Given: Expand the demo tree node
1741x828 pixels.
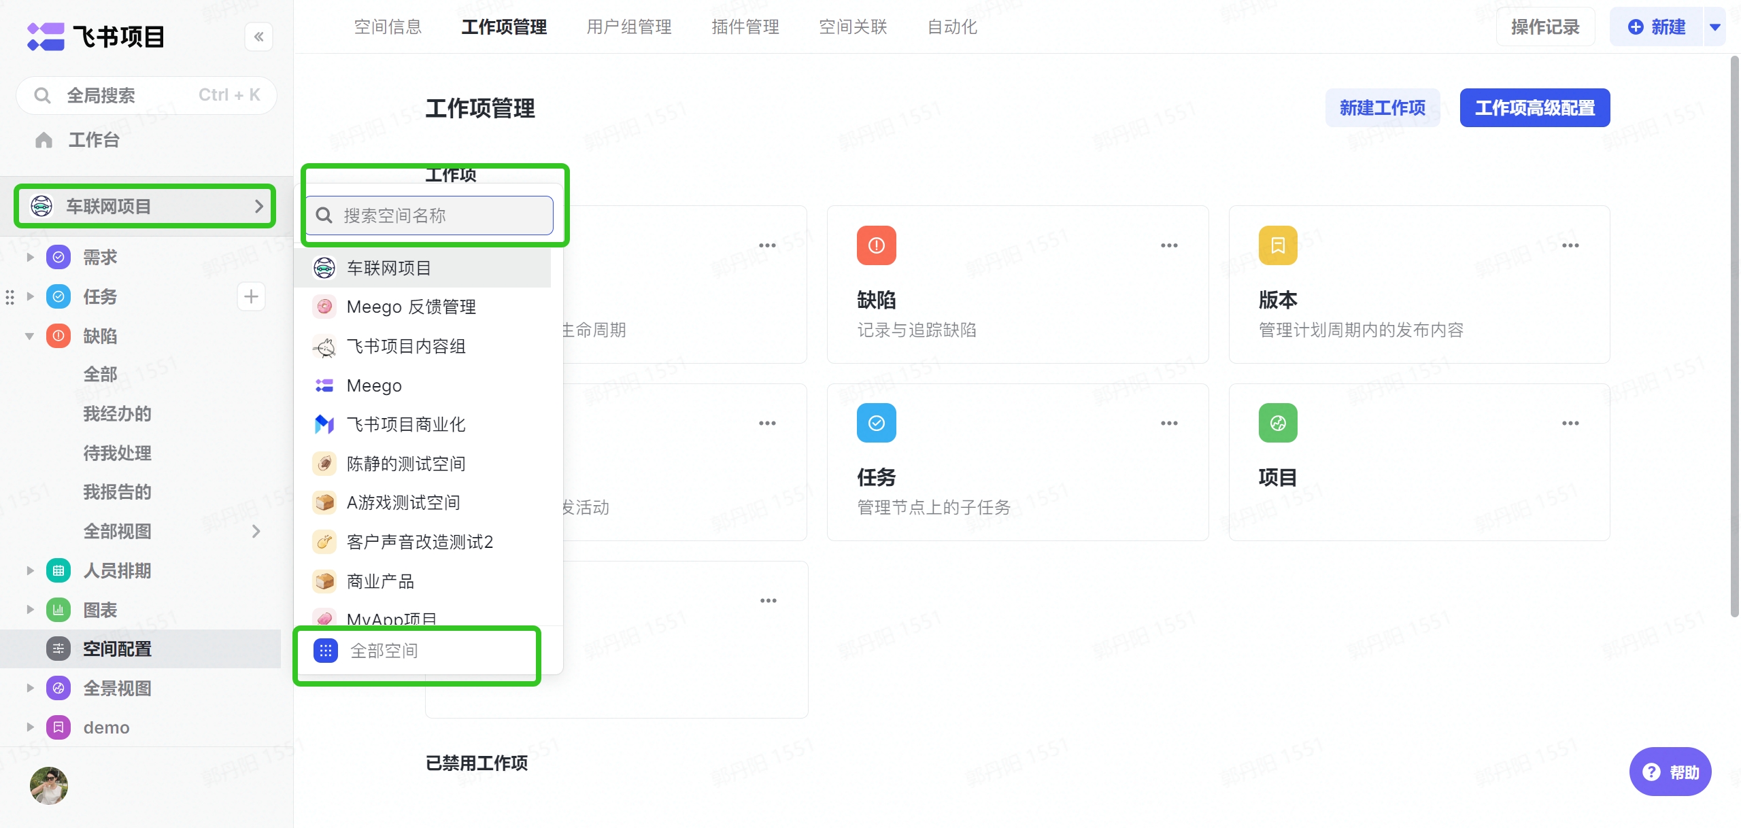Looking at the screenshot, I should (x=30, y=727).
